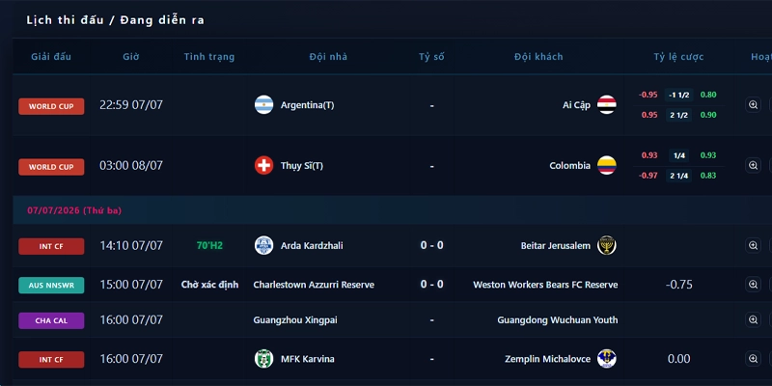Click the CHA CAL league badge
Viewport: 772px width, 386px height.
click(51, 320)
